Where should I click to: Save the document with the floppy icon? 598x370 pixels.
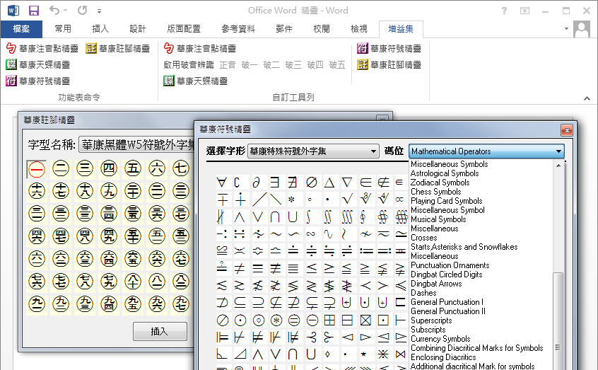click(x=34, y=11)
